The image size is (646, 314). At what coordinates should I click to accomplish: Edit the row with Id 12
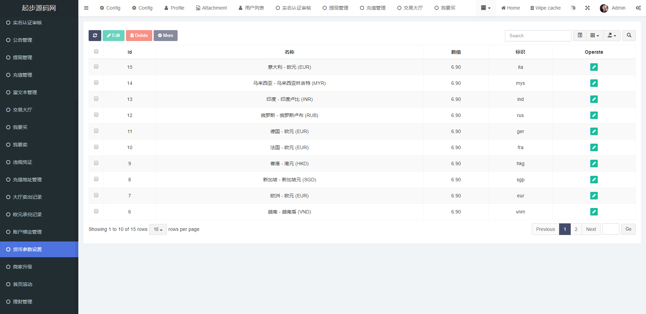[x=594, y=115]
